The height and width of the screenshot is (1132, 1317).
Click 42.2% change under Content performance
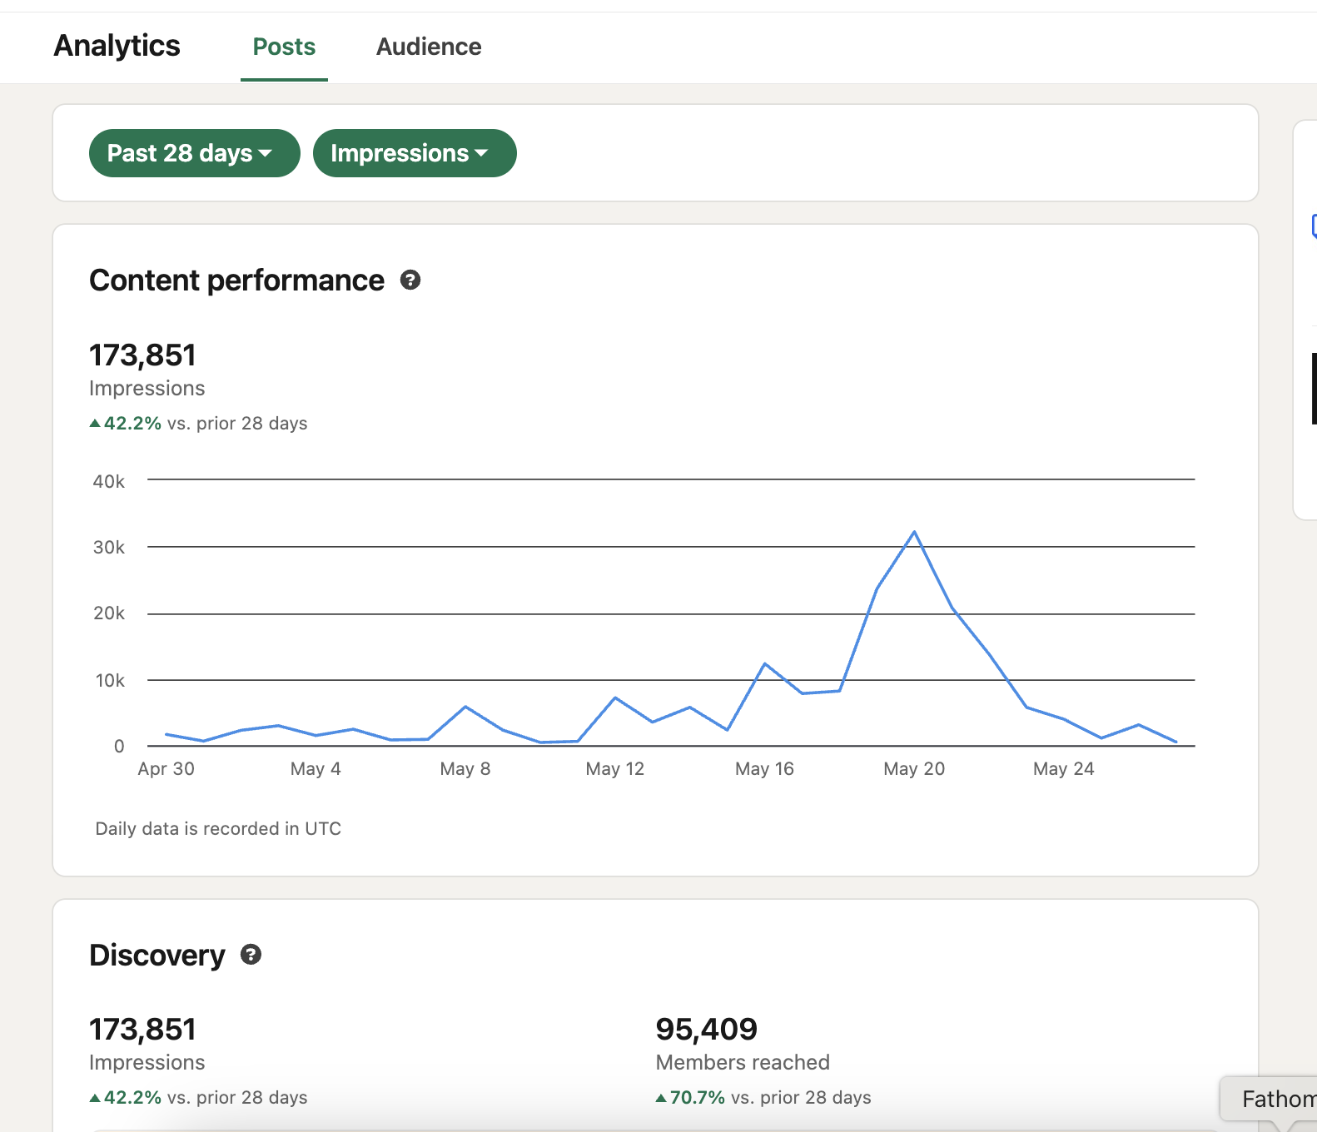pyautogui.click(x=132, y=424)
